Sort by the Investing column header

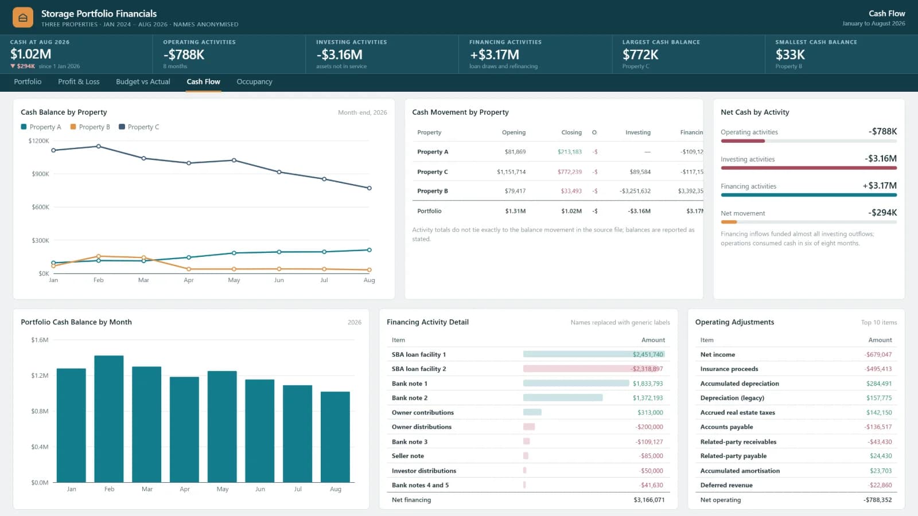pos(638,132)
